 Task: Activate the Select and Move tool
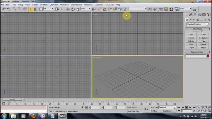point(68,9)
